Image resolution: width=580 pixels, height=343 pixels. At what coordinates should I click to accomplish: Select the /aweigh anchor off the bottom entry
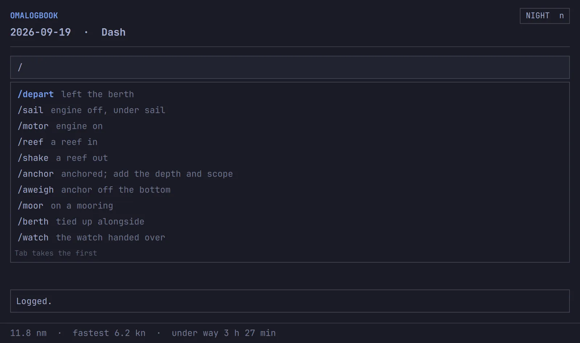(290, 190)
